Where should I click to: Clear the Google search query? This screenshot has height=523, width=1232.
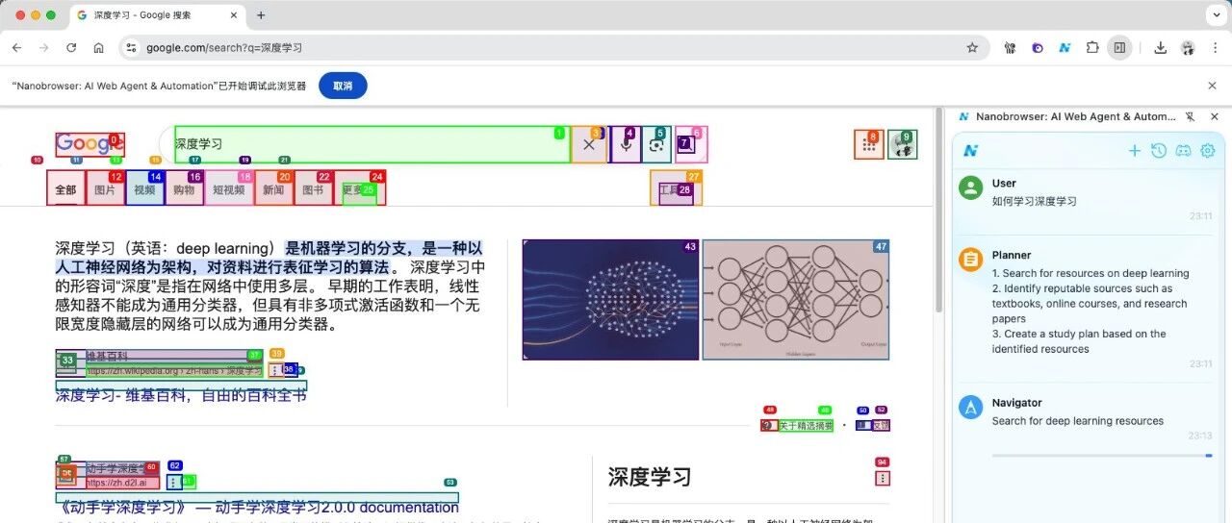coord(589,144)
